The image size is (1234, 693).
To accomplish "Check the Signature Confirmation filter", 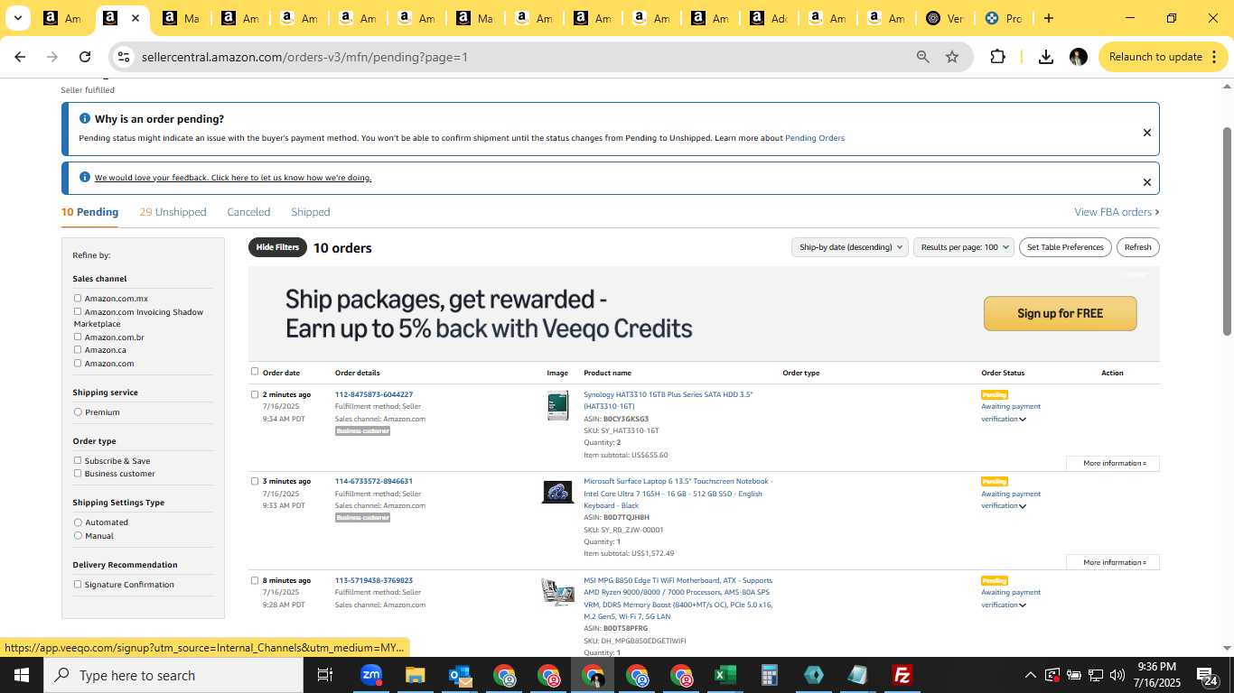I will 78,584.
